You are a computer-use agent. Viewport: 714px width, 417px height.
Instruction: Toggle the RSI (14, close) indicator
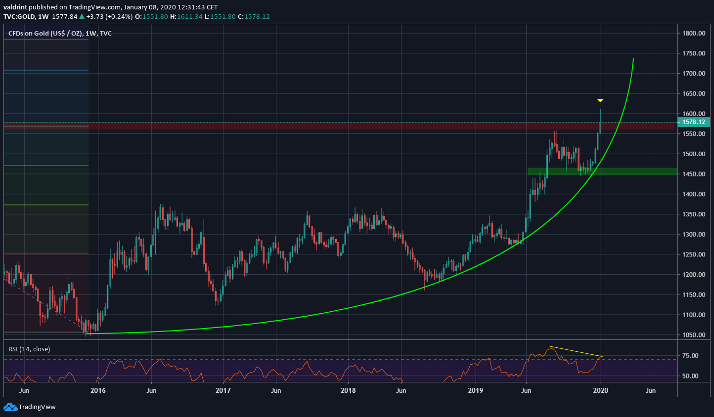(30, 348)
